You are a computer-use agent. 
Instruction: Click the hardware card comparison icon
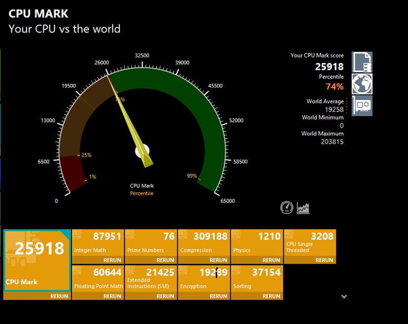(362, 105)
